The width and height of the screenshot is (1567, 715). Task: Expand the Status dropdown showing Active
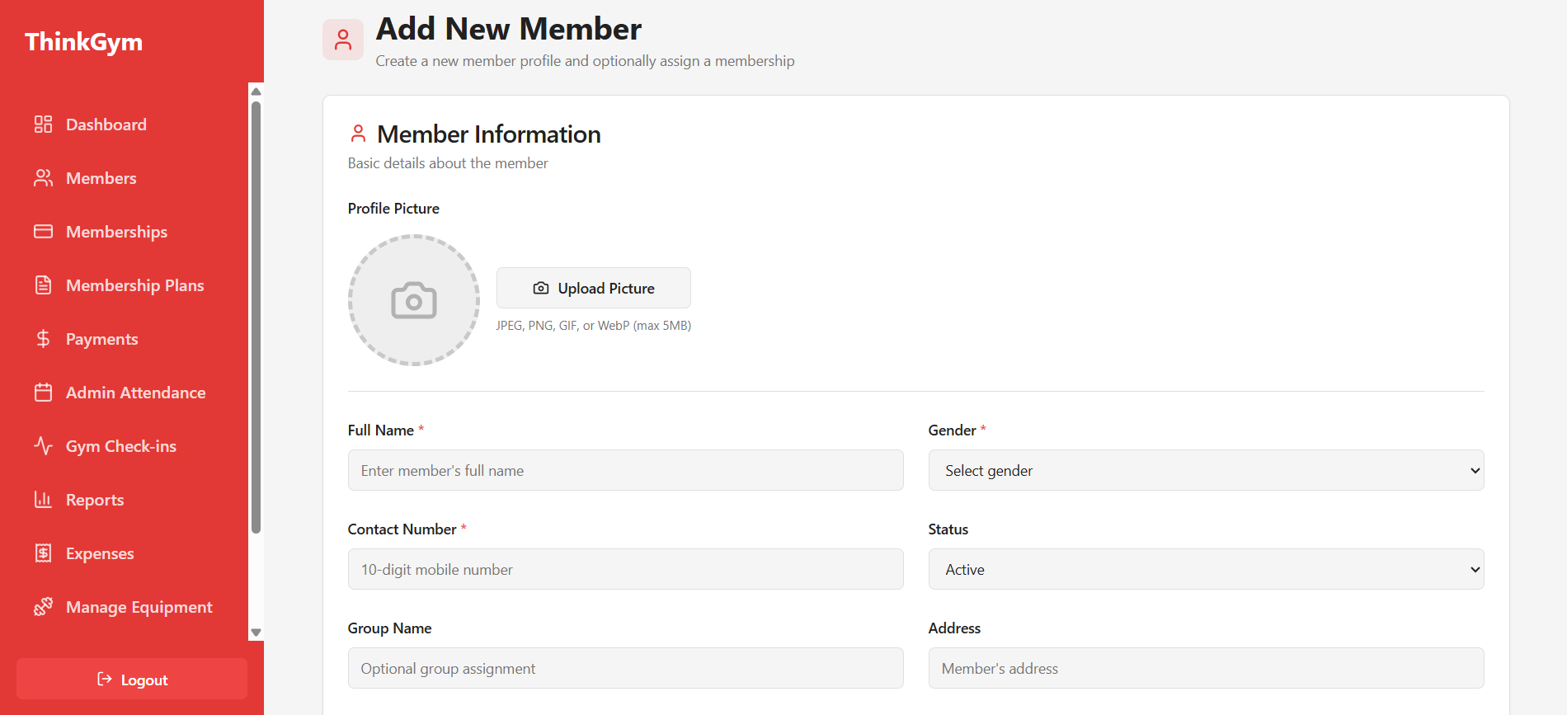point(1205,569)
